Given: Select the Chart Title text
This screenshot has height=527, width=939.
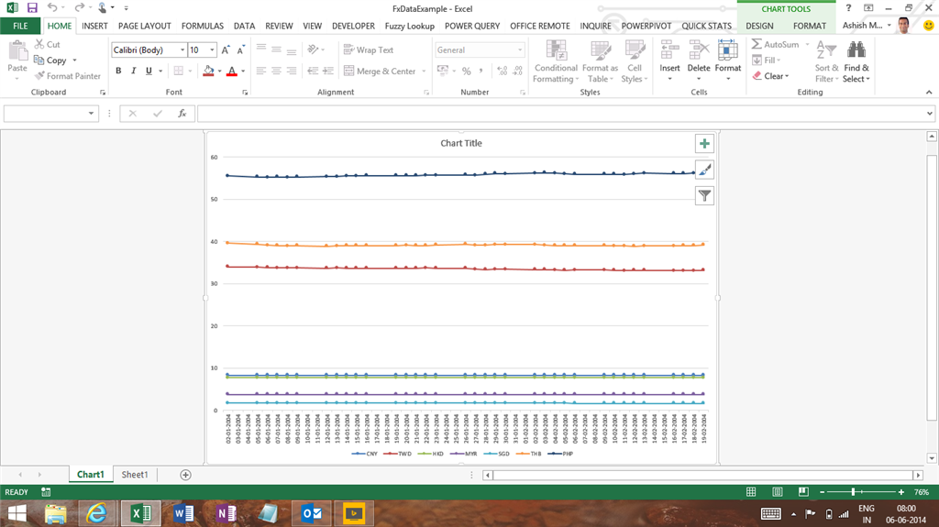Looking at the screenshot, I should coord(461,143).
